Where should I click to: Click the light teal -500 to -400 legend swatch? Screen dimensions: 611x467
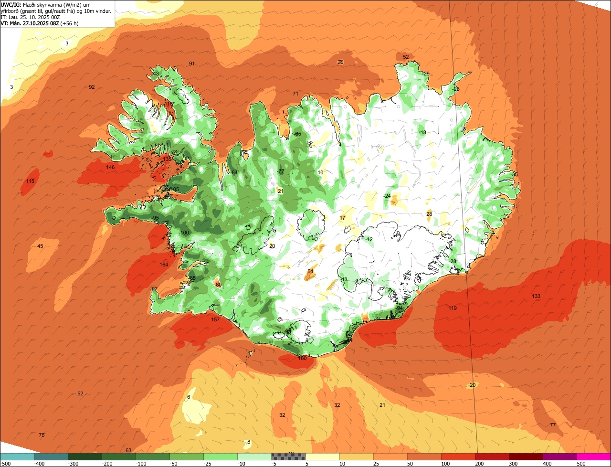click(17, 457)
